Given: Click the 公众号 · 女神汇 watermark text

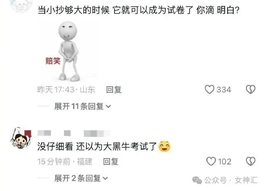Looking at the screenshot, I should pos(231,180).
